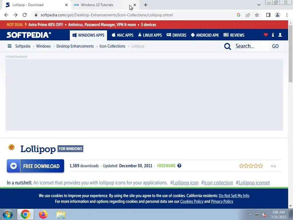The height and width of the screenshot is (220, 293).
Task: Open File Explorer from the taskbar
Action: click(x=61, y=215)
